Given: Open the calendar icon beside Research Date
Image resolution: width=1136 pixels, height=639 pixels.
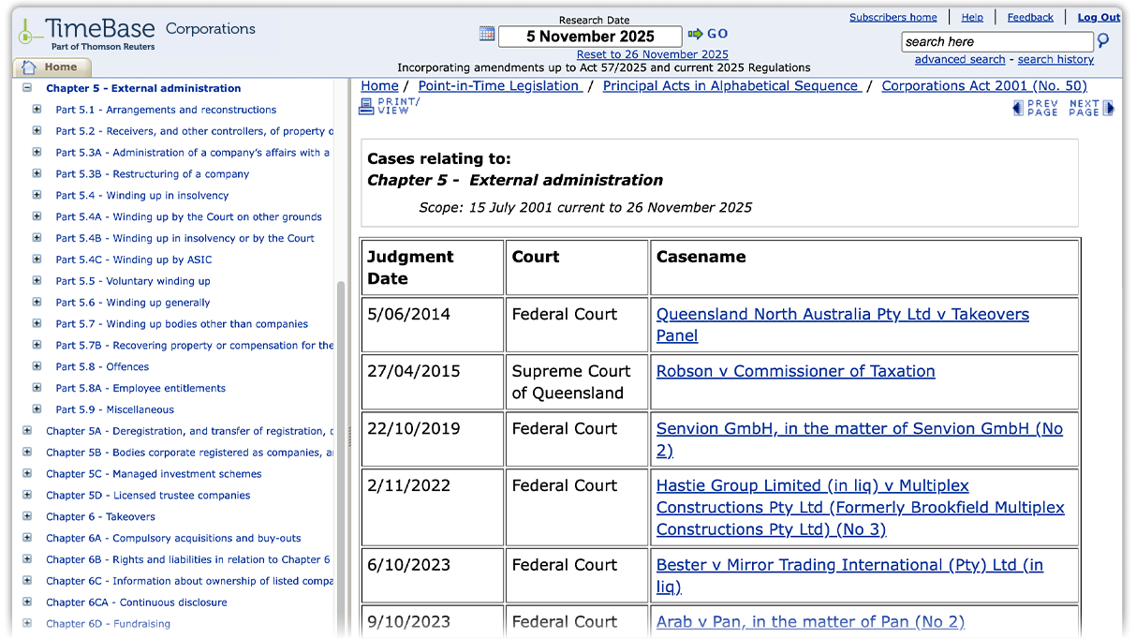Looking at the screenshot, I should [486, 34].
